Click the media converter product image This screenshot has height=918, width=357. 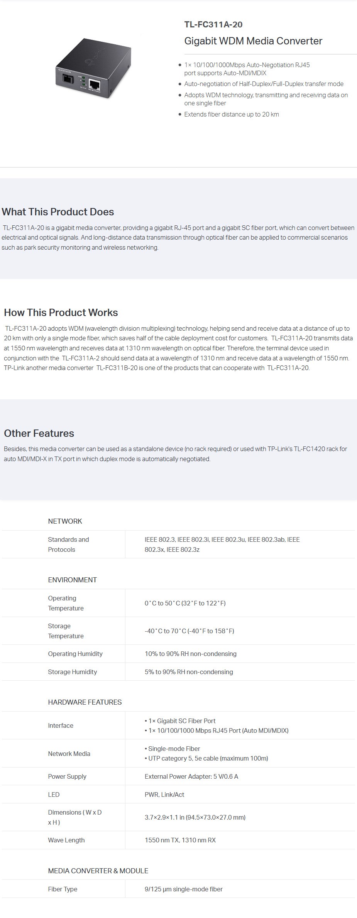point(94,69)
